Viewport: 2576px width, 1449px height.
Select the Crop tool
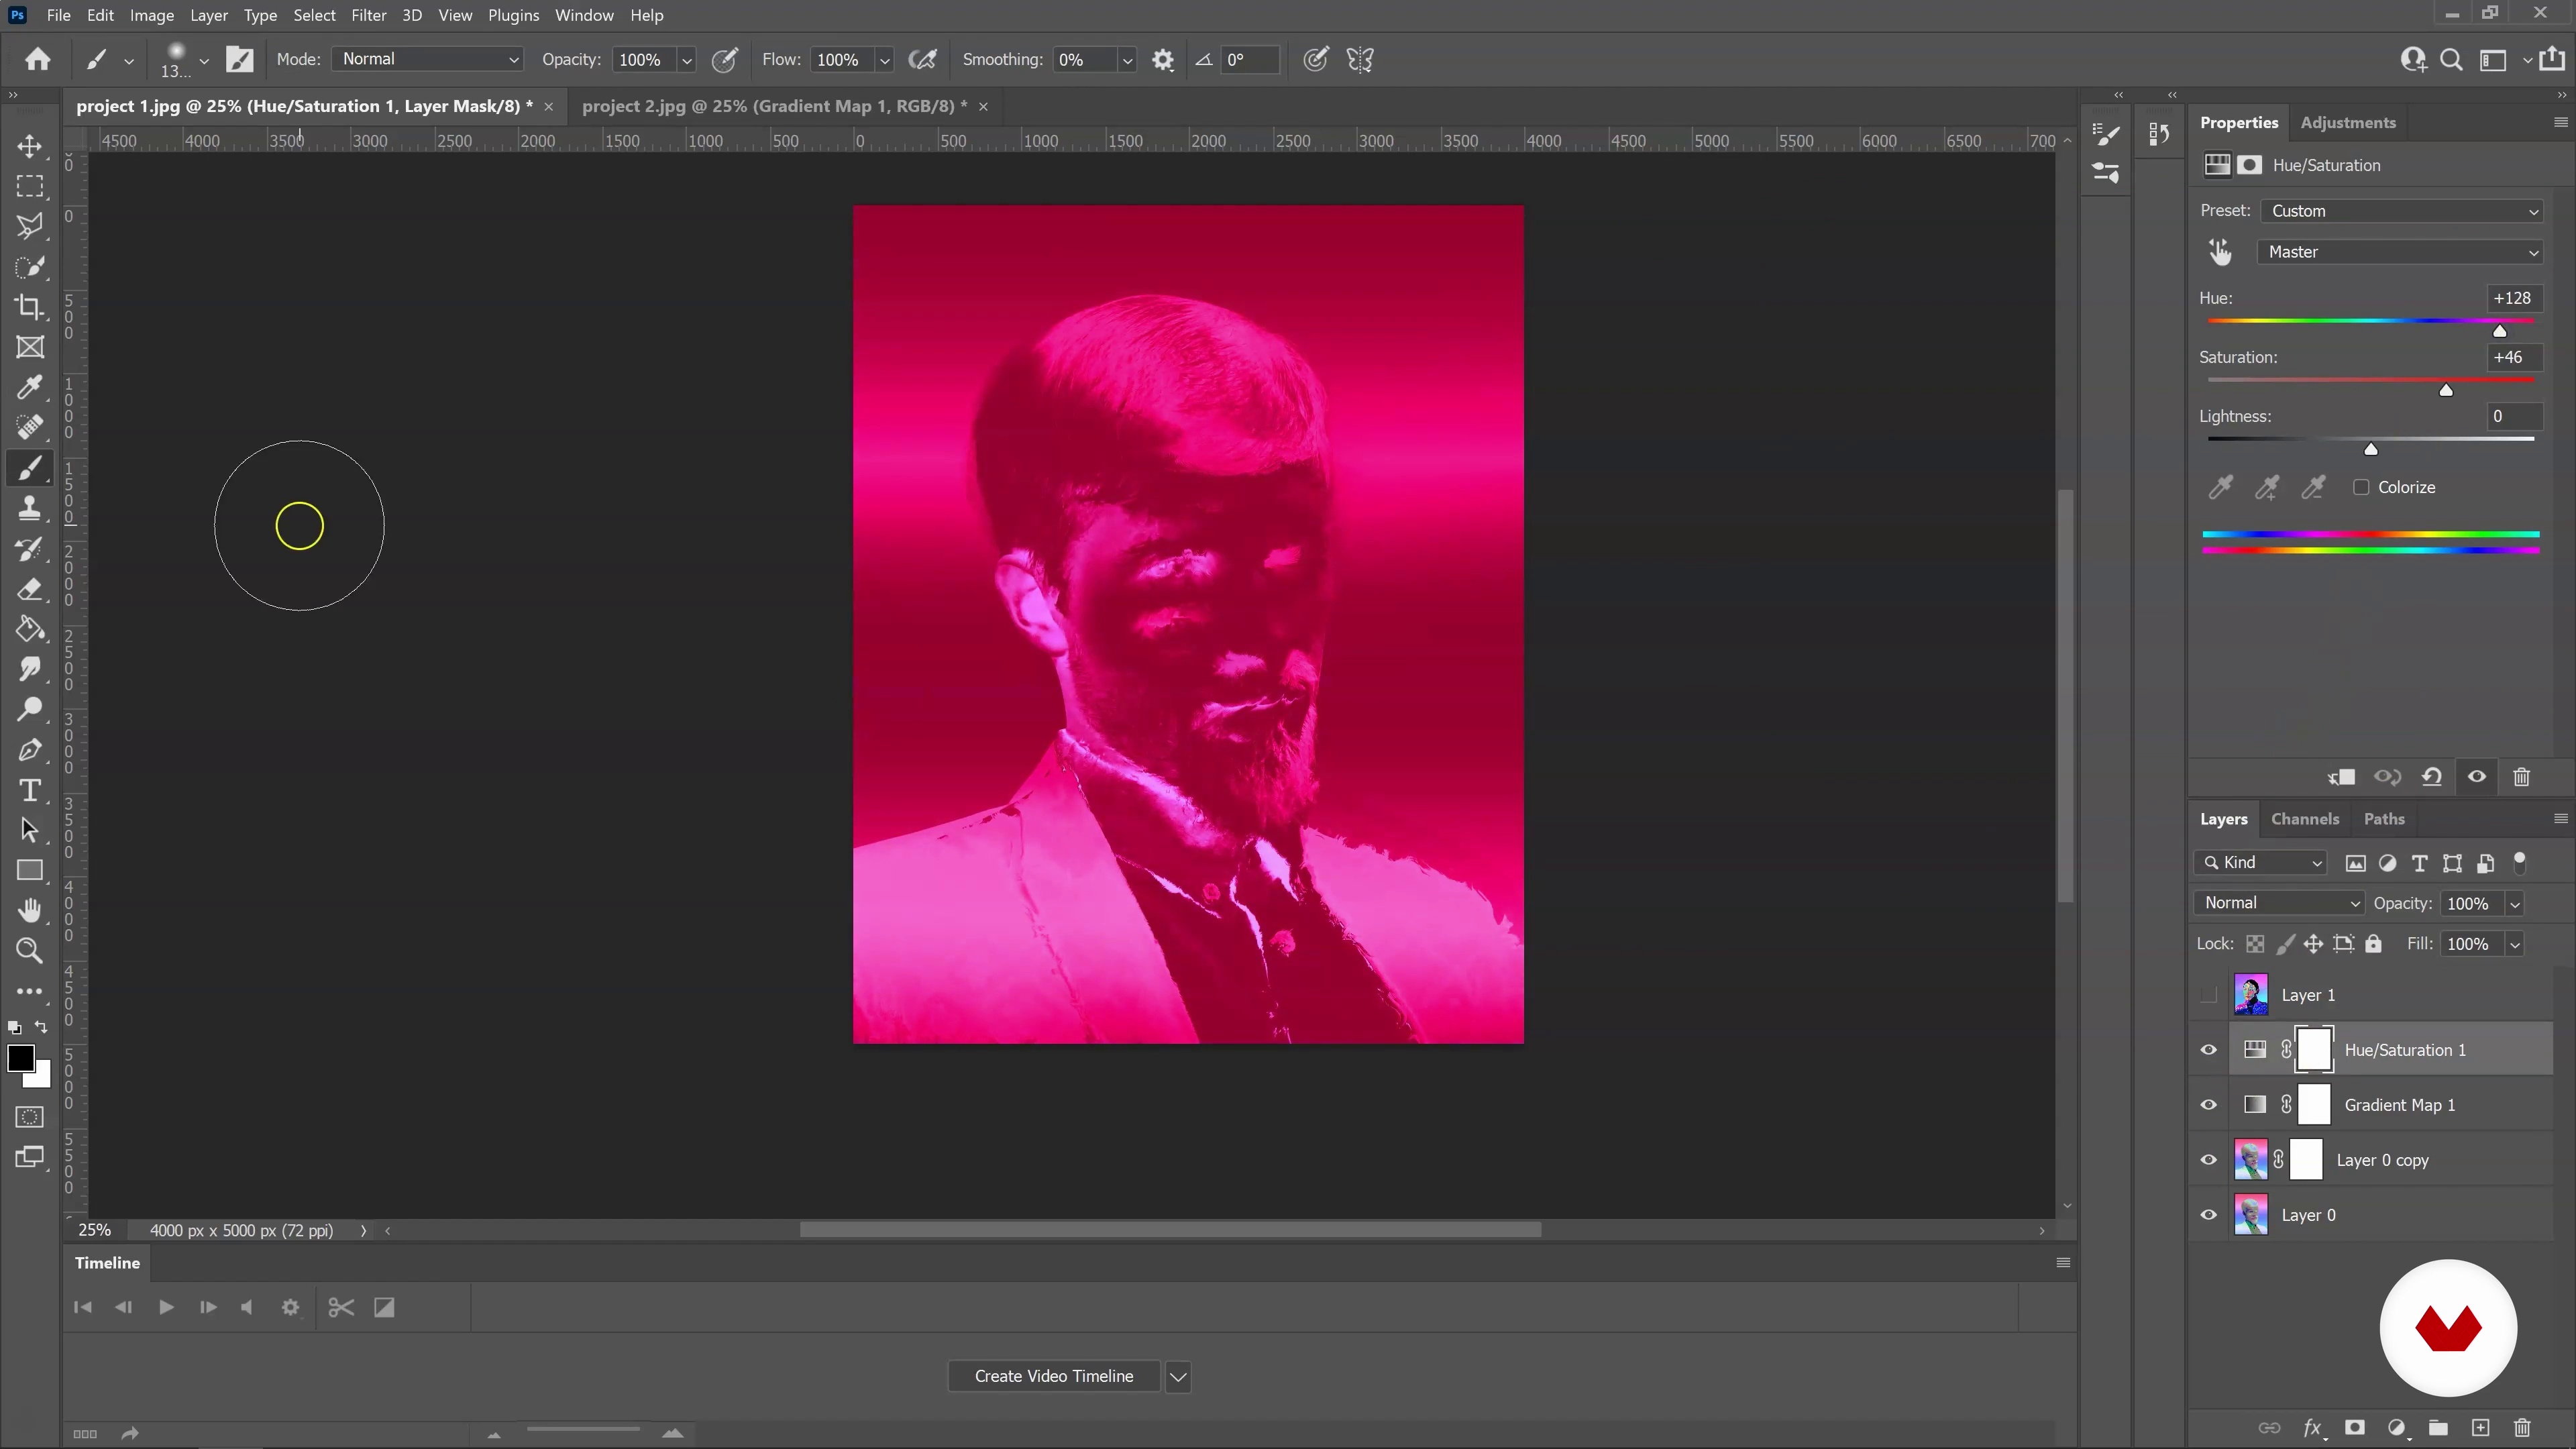[x=30, y=307]
